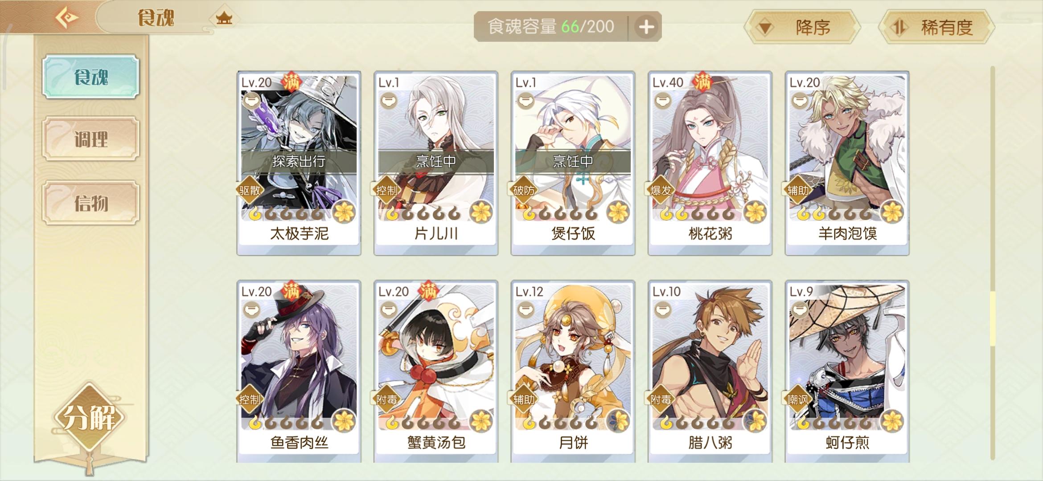
Task: Tap the 驱散 role tag on 太极芋泥
Action: [250, 191]
